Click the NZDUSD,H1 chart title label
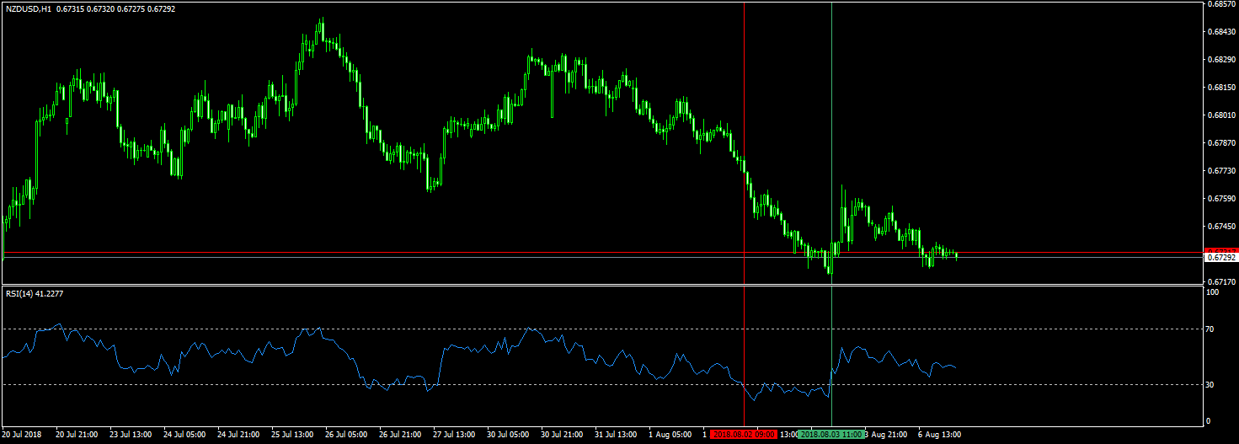This screenshot has width=1239, height=444. [28, 9]
